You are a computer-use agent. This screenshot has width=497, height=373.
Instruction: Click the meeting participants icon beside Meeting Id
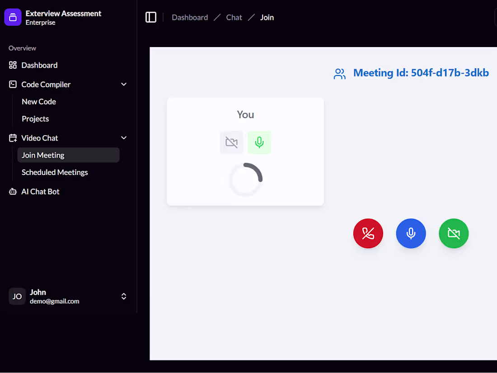(x=340, y=73)
